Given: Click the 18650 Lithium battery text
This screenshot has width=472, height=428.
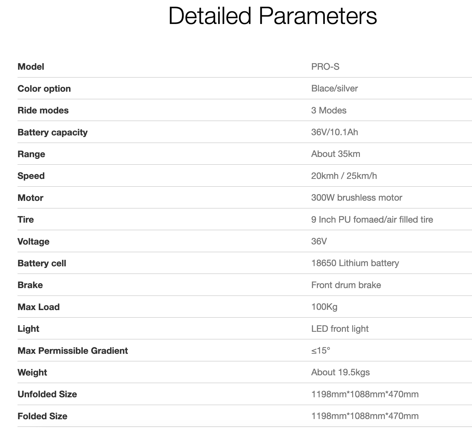Looking at the screenshot, I should [355, 263].
